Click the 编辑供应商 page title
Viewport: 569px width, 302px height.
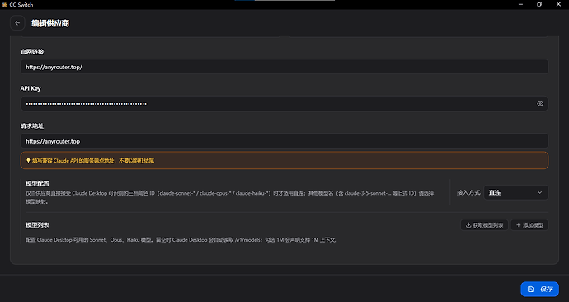coord(50,23)
